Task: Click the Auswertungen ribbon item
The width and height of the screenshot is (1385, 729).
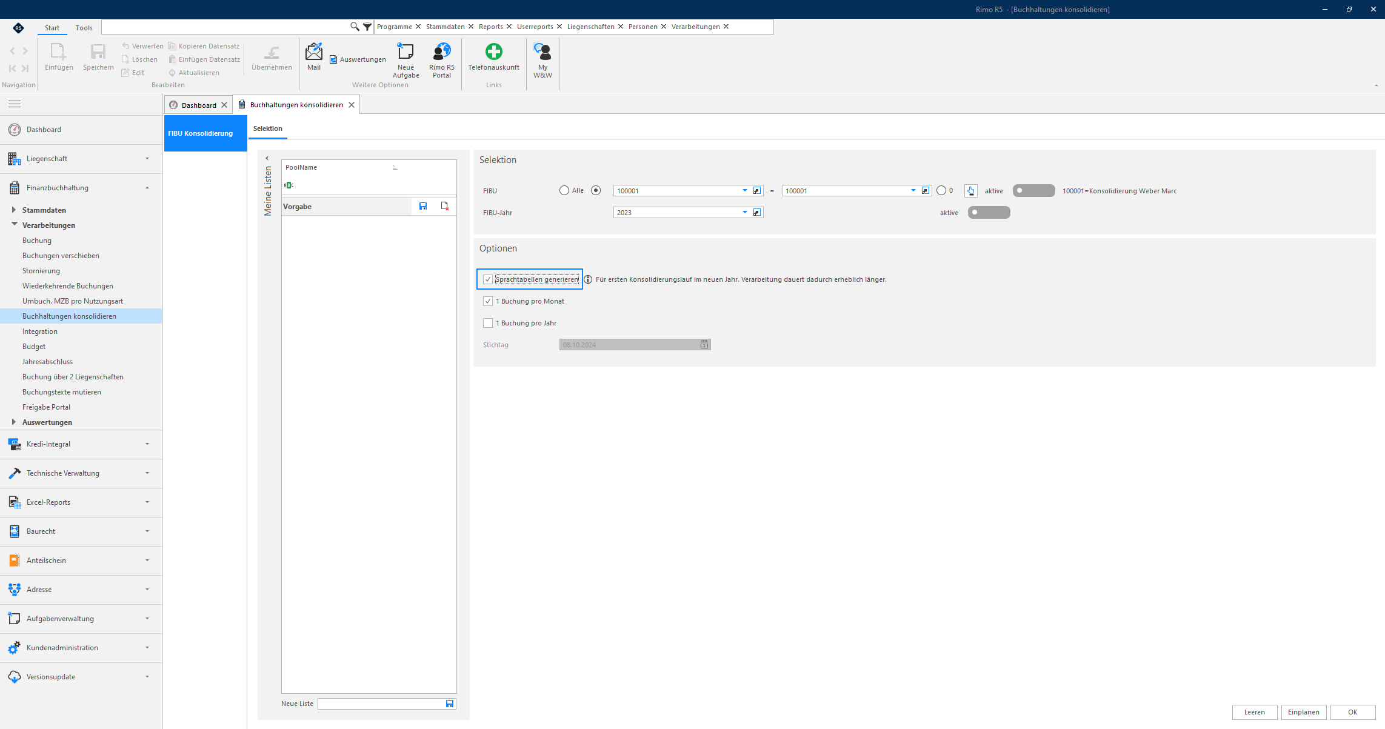Action: pyautogui.click(x=358, y=59)
